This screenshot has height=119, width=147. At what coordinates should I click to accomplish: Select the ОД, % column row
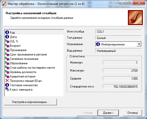point(34,41)
